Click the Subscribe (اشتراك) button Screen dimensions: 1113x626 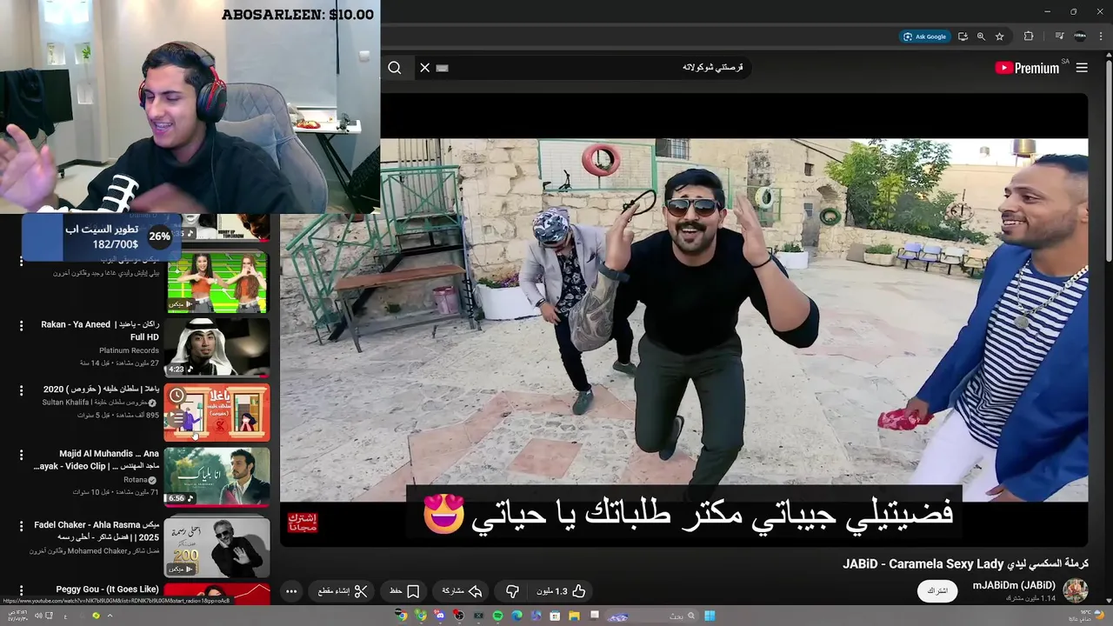point(937,591)
